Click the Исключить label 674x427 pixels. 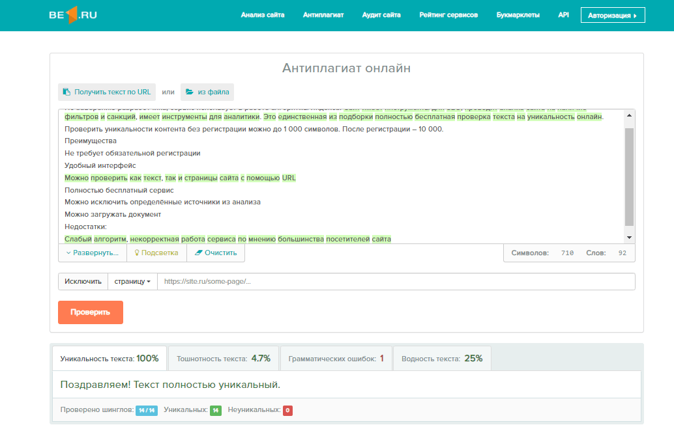(x=83, y=281)
